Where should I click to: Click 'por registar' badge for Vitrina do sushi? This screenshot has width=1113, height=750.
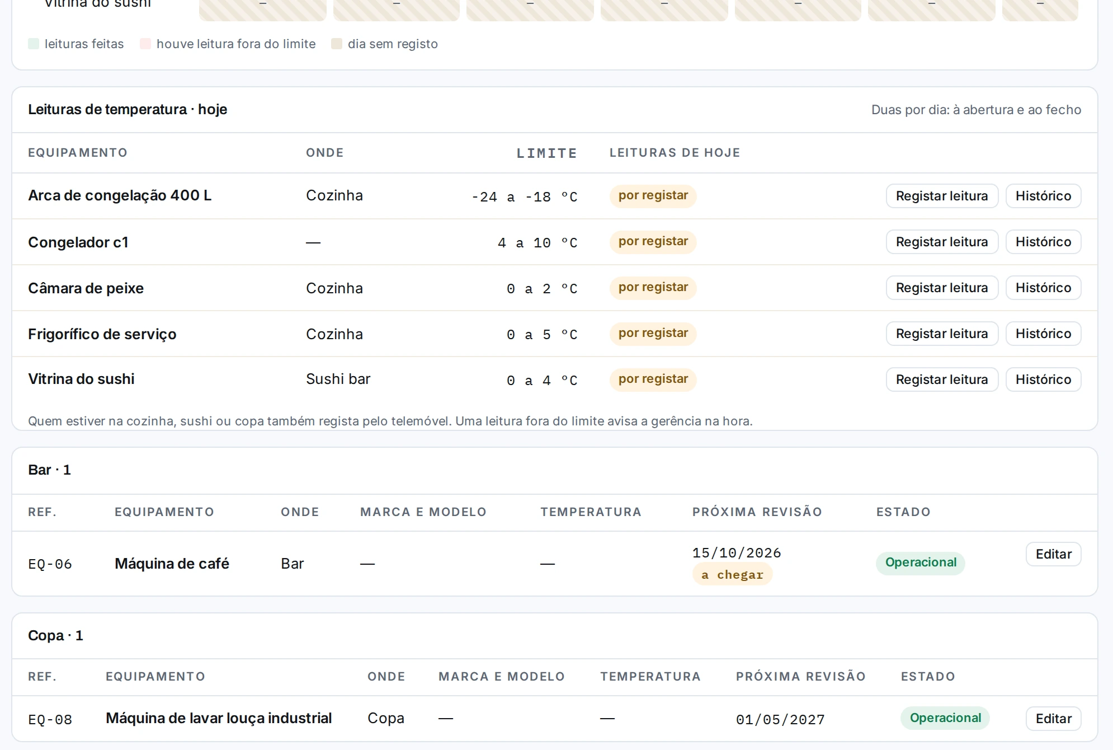pos(653,379)
